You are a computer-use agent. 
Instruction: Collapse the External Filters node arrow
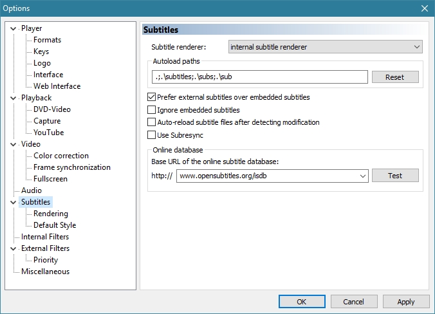tap(14, 248)
